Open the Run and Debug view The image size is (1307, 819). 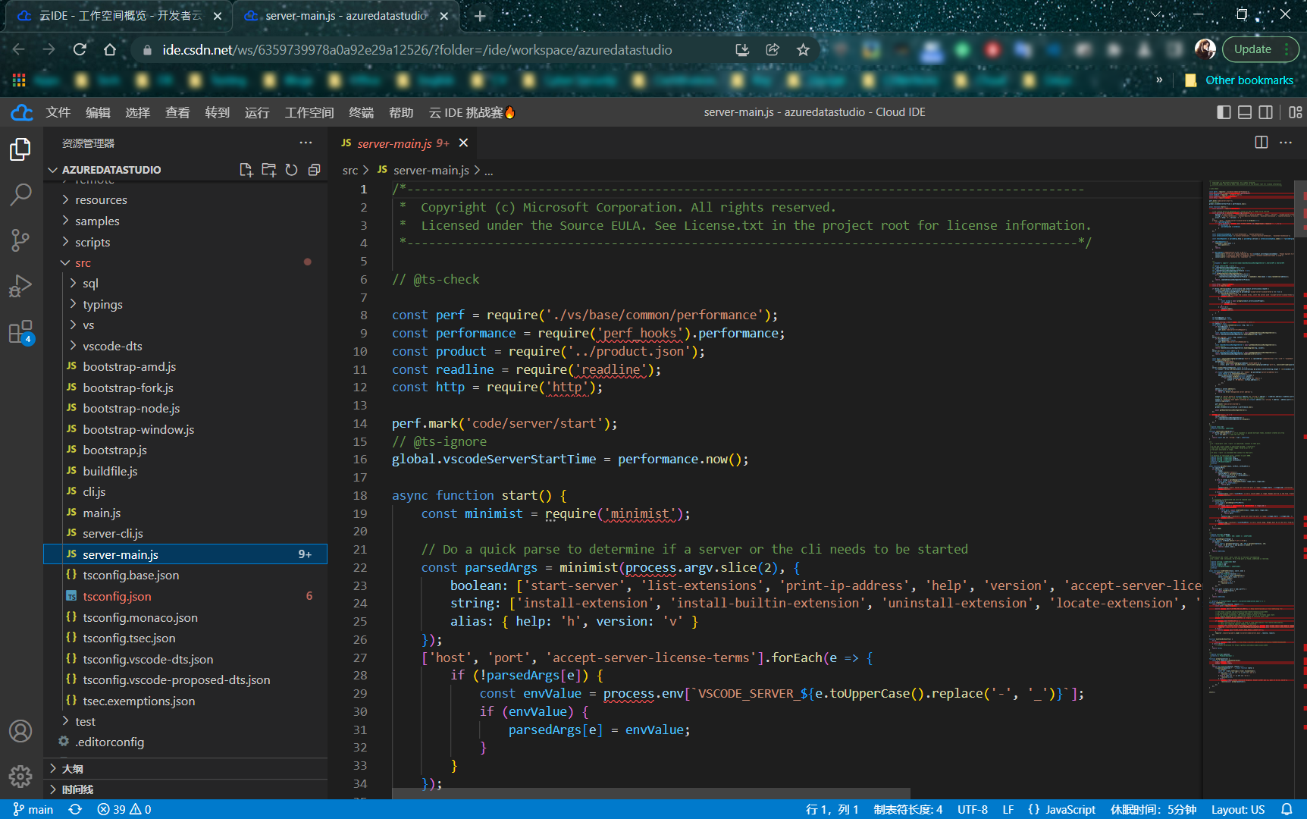point(20,286)
